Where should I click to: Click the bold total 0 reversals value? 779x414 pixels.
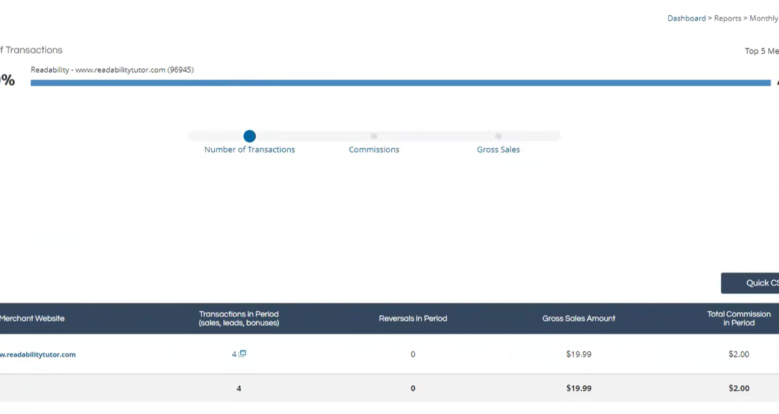tap(413, 388)
